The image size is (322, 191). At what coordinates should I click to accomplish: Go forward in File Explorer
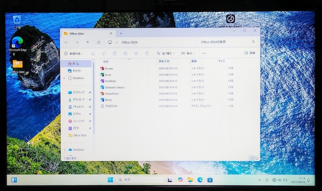coord(77,42)
